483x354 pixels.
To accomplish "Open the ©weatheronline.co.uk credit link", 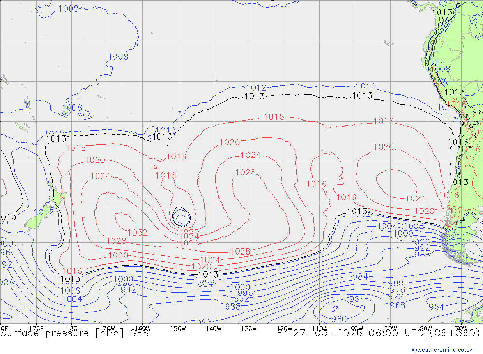I will pos(442,349).
